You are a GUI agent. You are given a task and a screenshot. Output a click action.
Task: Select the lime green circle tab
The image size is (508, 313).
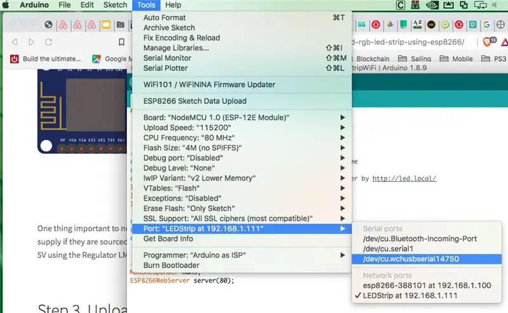click(445, 25)
